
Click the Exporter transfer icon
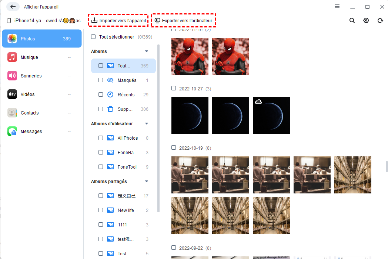[x=157, y=20]
